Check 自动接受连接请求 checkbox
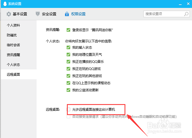Image resolution: width=192 pixels, height=138 pixels. tap(68, 117)
